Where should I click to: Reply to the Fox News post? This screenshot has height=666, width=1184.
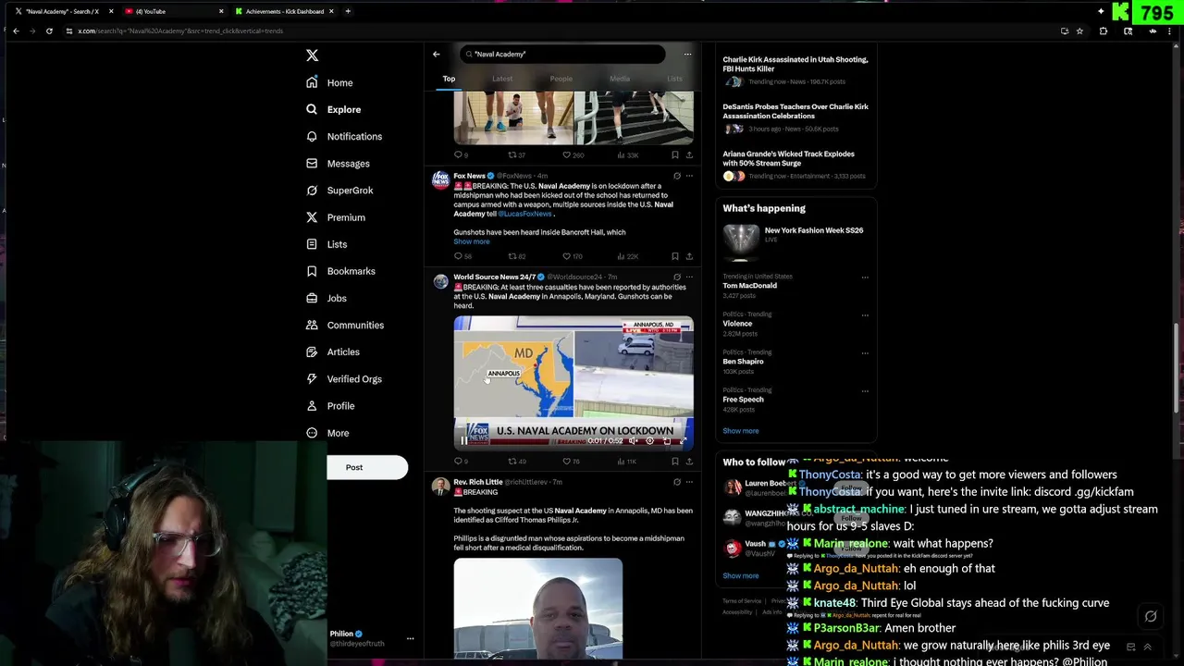458,256
